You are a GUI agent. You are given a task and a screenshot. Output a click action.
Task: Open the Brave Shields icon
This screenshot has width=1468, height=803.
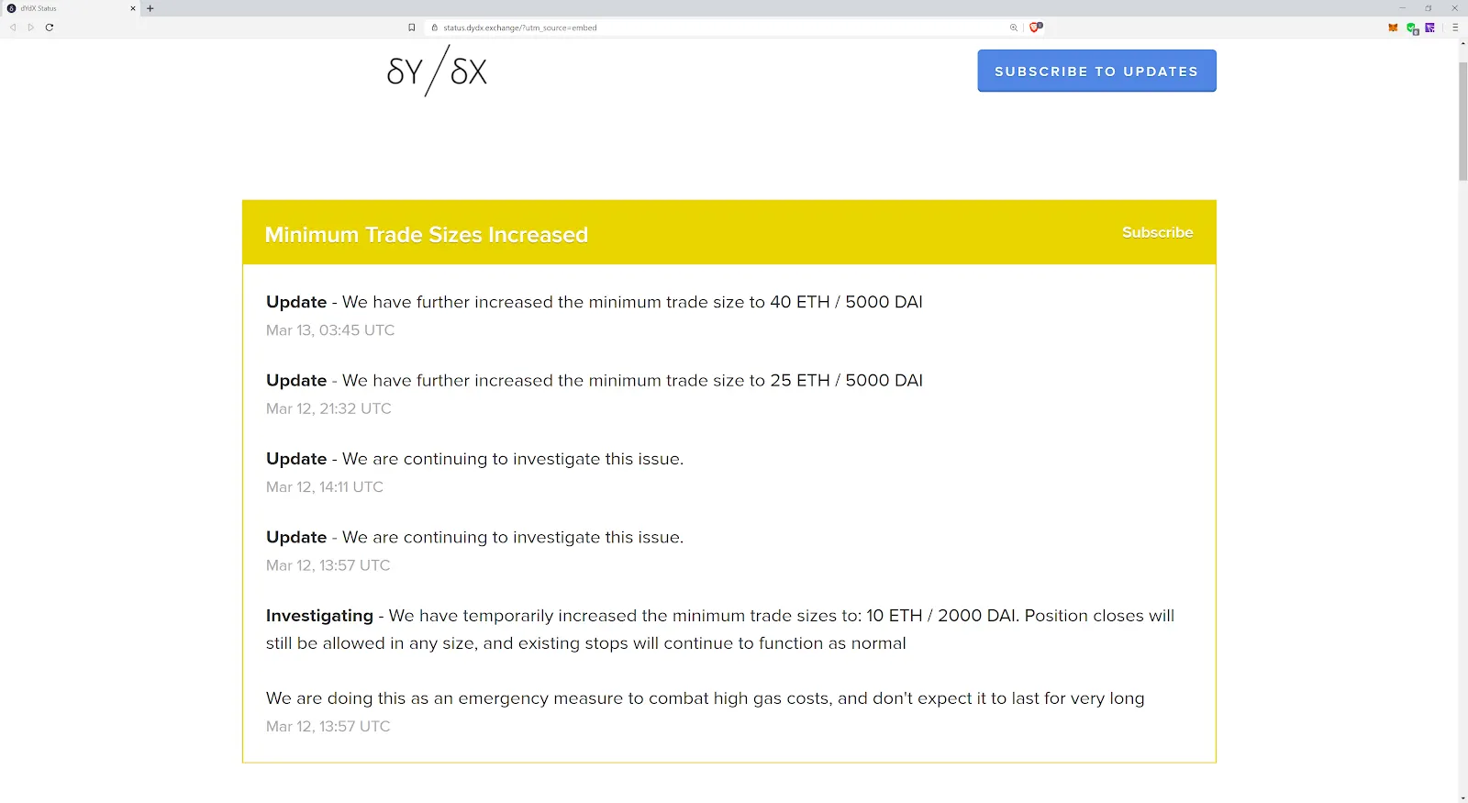pyautogui.click(x=1035, y=28)
